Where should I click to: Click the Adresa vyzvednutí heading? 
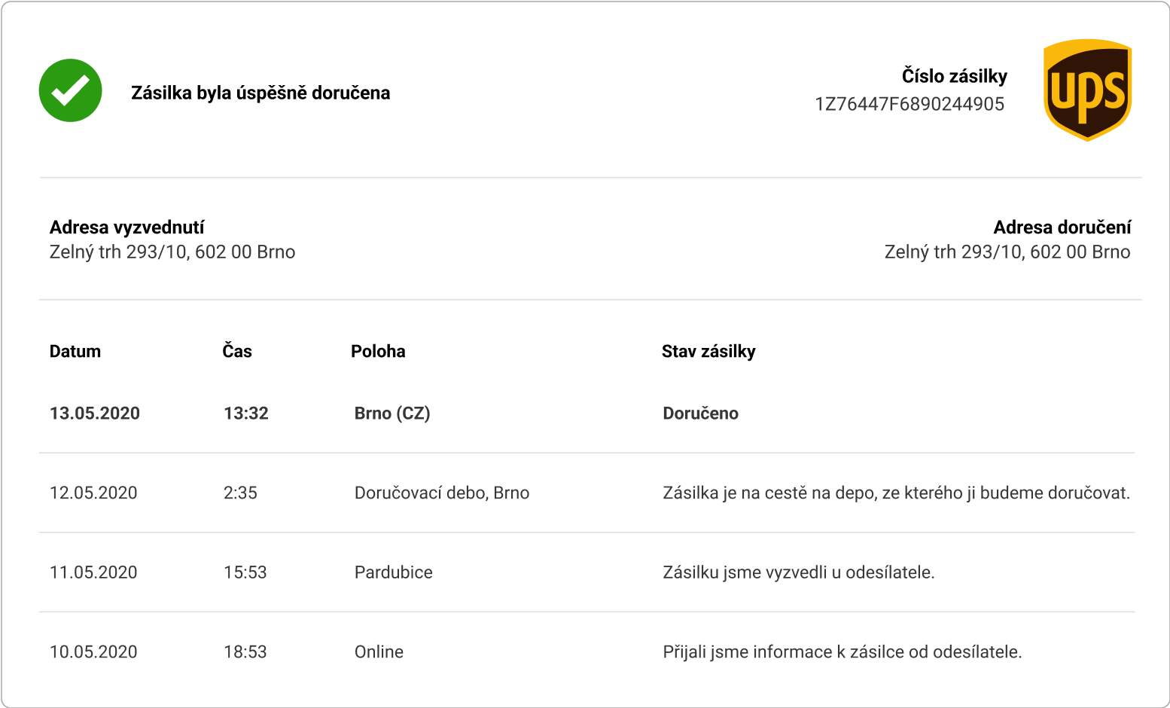point(126,227)
